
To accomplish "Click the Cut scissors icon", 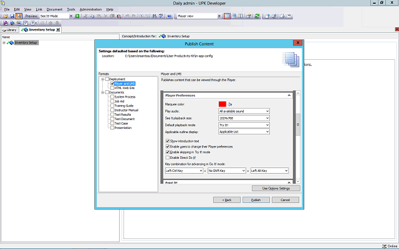I will (x=86, y=16).
